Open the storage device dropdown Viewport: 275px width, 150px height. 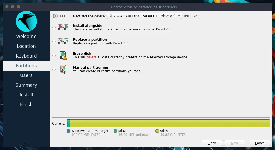pos(145,16)
